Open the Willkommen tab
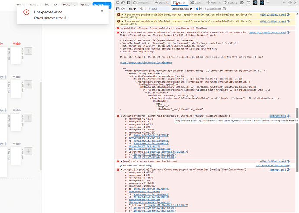 click(x=142, y=3)
